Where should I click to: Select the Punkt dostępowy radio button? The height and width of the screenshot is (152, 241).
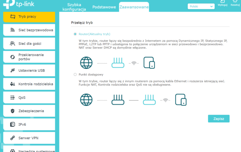click(75, 74)
